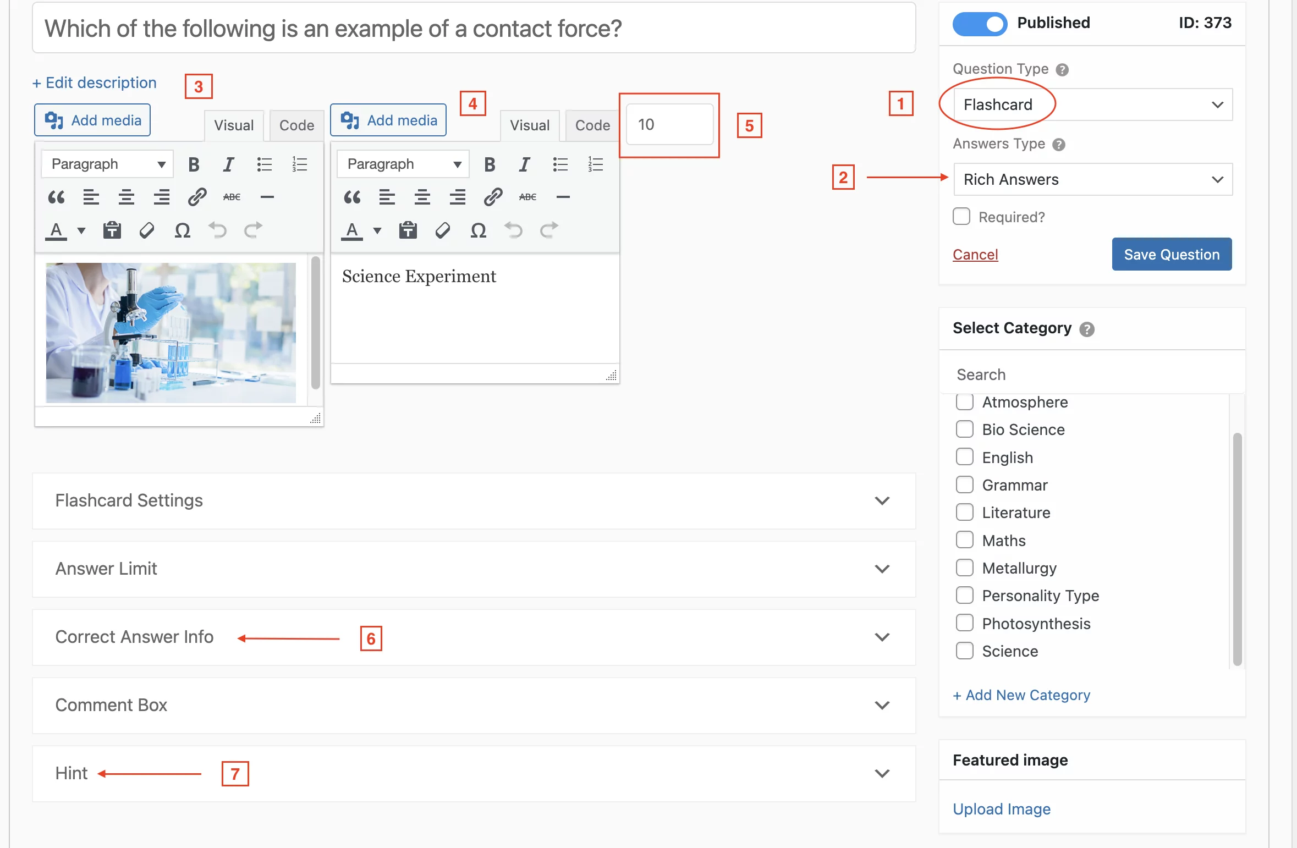Open special character Omega in left editor

tap(183, 230)
